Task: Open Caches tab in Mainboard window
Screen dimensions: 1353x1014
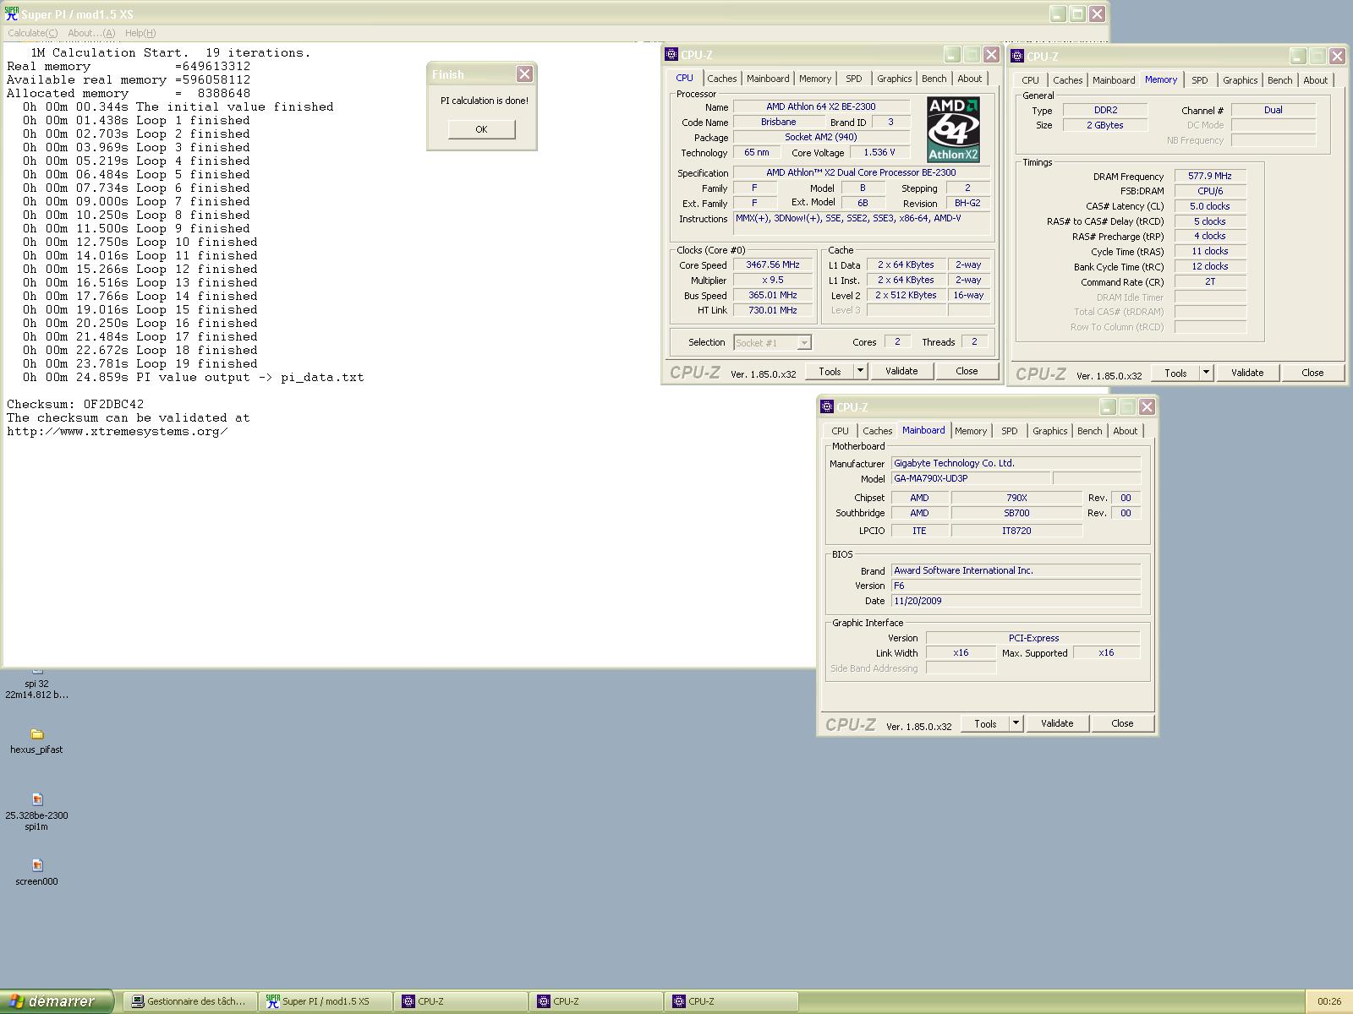Action: click(877, 431)
